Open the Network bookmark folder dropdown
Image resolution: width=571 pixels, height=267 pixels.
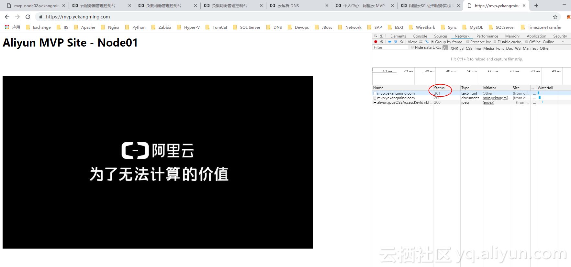coord(350,27)
